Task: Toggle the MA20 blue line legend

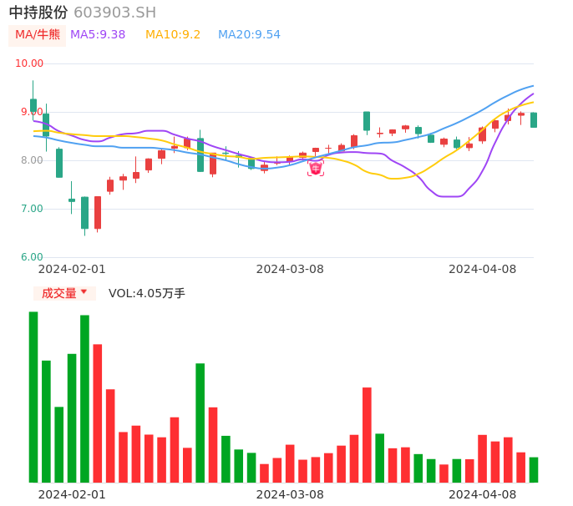Action: click(x=249, y=35)
